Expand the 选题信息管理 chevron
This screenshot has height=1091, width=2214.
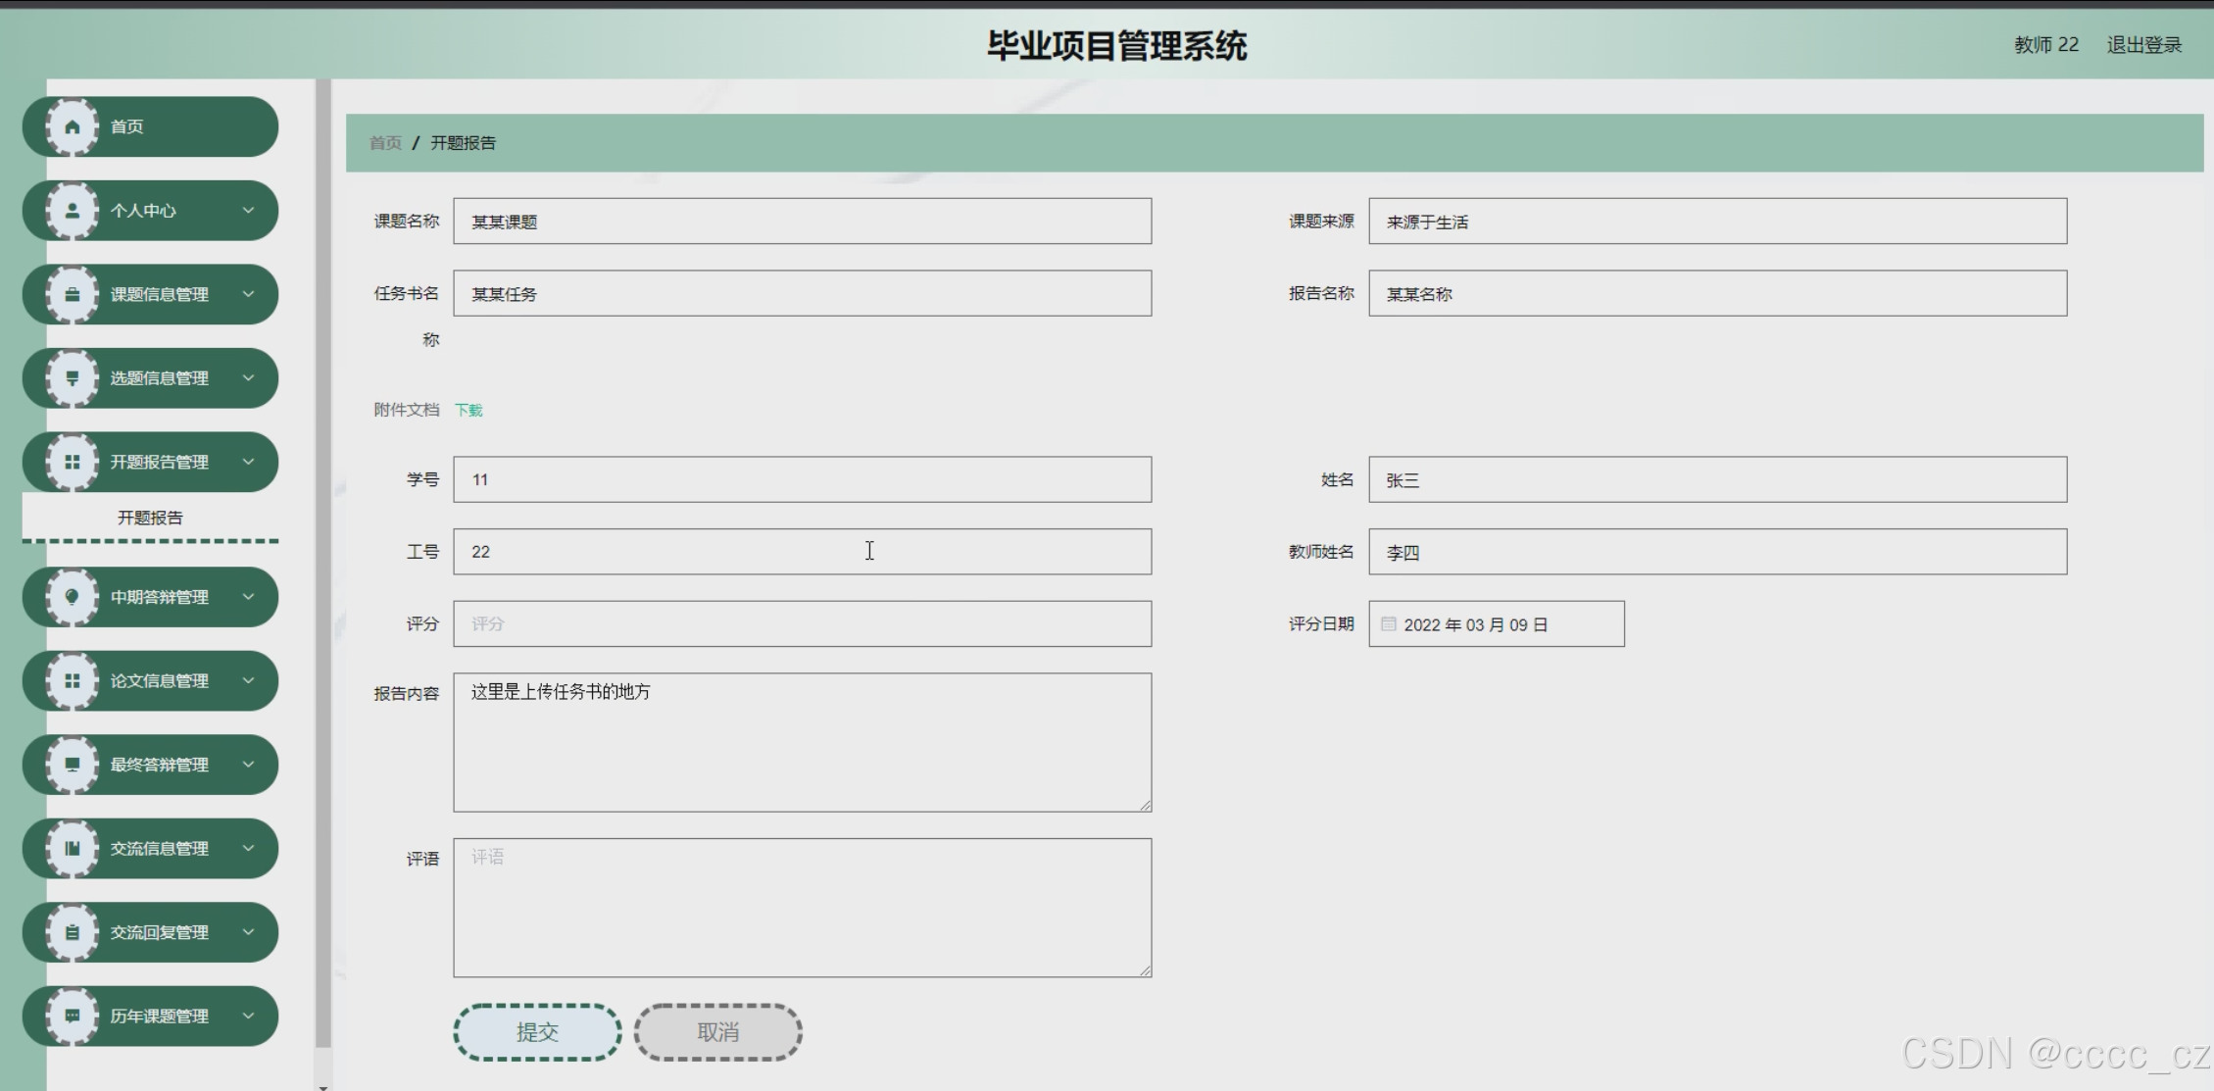[x=248, y=378]
